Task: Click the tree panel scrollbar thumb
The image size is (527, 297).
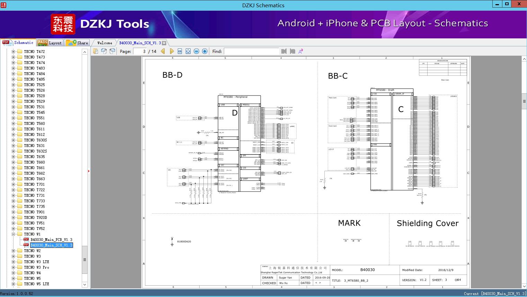Action: pyautogui.click(x=85, y=259)
